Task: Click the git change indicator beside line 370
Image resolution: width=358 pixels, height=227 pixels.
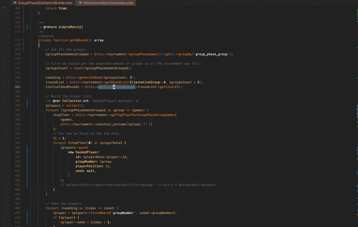Action: pyautogui.click(x=26, y=27)
